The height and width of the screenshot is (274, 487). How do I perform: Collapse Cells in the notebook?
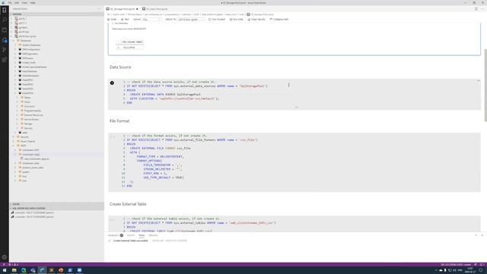(x=279, y=19)
